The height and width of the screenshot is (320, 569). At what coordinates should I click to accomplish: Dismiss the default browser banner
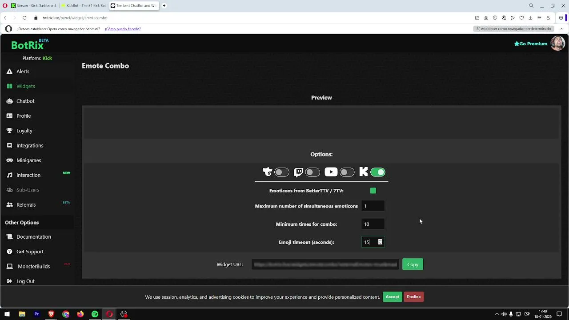[561, 29]
